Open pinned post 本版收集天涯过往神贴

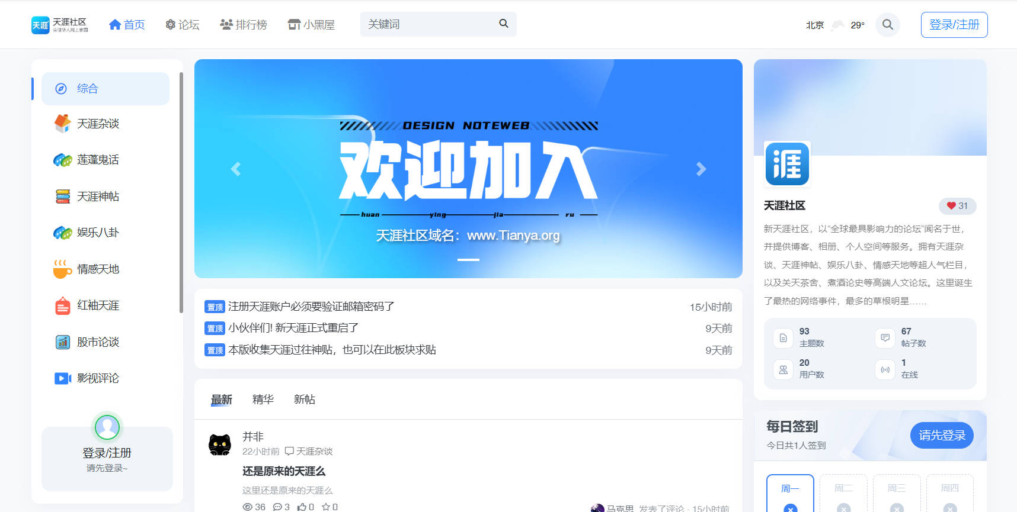click(x=332, y=350)
